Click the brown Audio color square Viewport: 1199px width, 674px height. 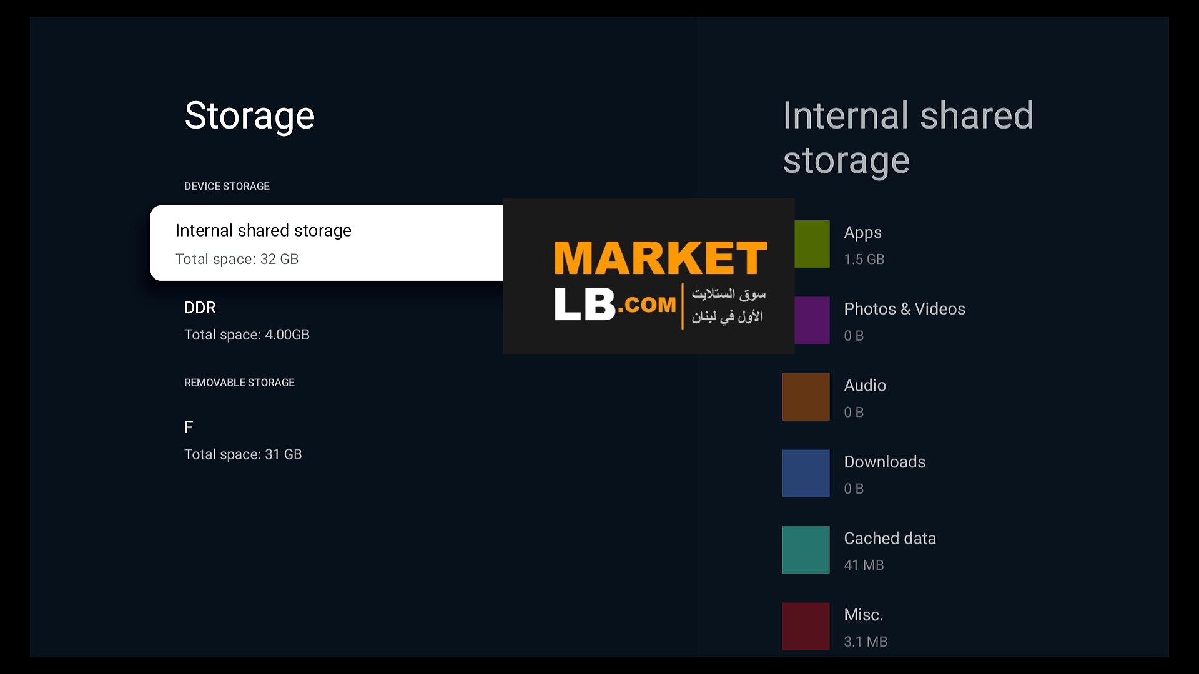coord(806,397)
